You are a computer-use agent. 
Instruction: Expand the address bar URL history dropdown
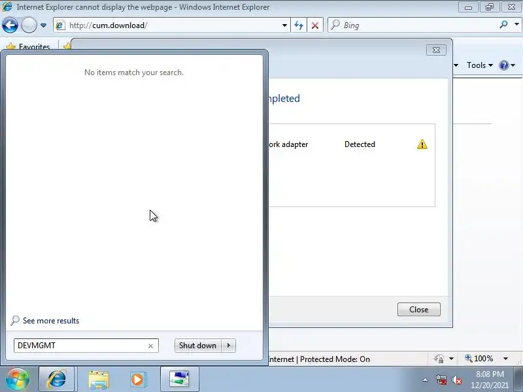click(x=284, y=25)
